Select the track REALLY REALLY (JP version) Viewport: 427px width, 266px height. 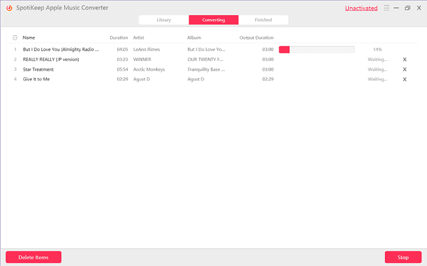51,60
